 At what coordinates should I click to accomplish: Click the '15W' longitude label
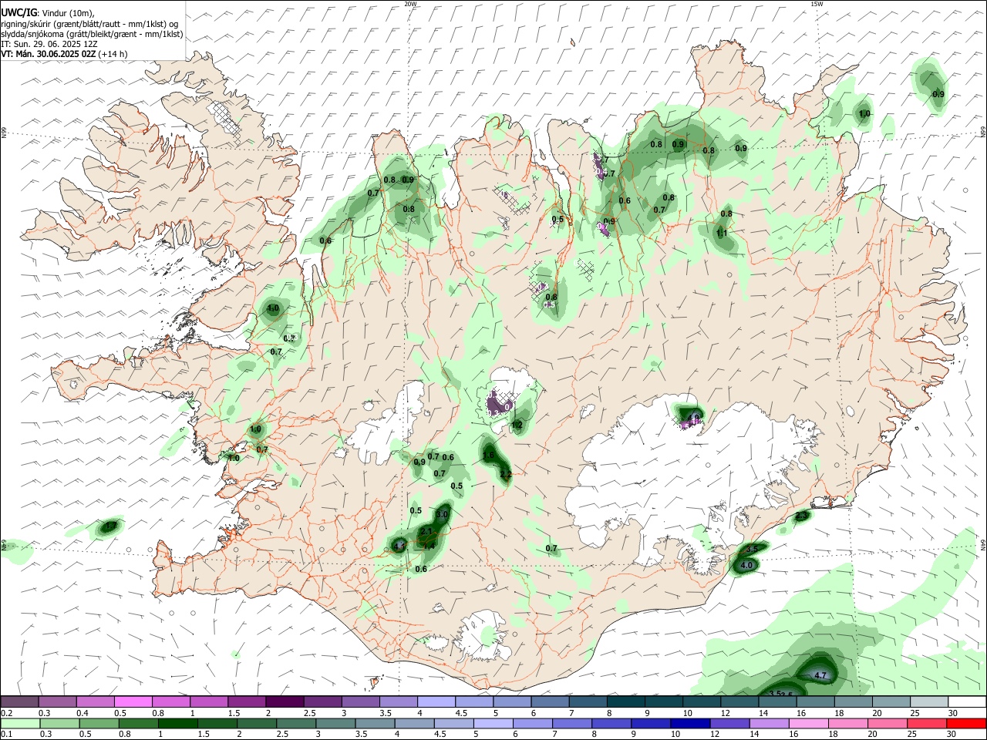click(x=816, y=4)
